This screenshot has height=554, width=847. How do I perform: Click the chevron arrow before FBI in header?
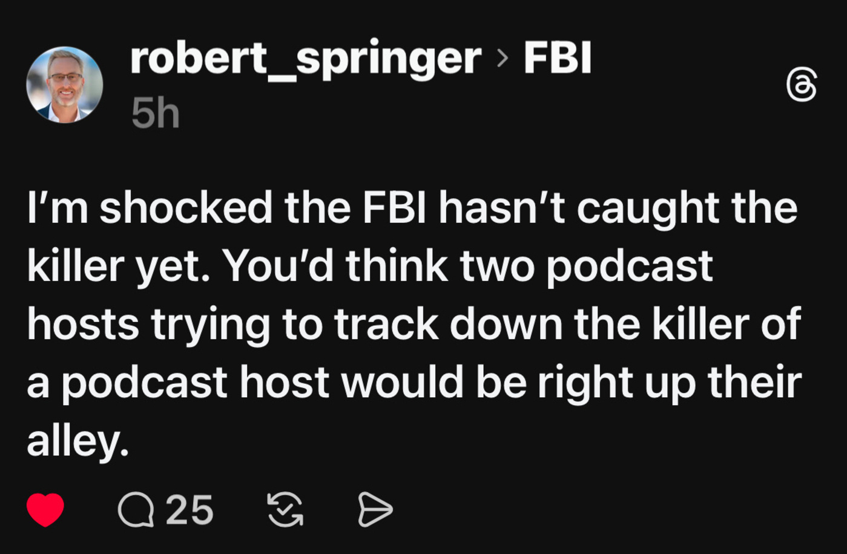tap(503, 59)
